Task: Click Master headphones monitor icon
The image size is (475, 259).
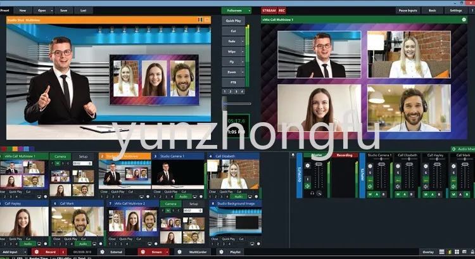Action: click(x=312, y=193)
